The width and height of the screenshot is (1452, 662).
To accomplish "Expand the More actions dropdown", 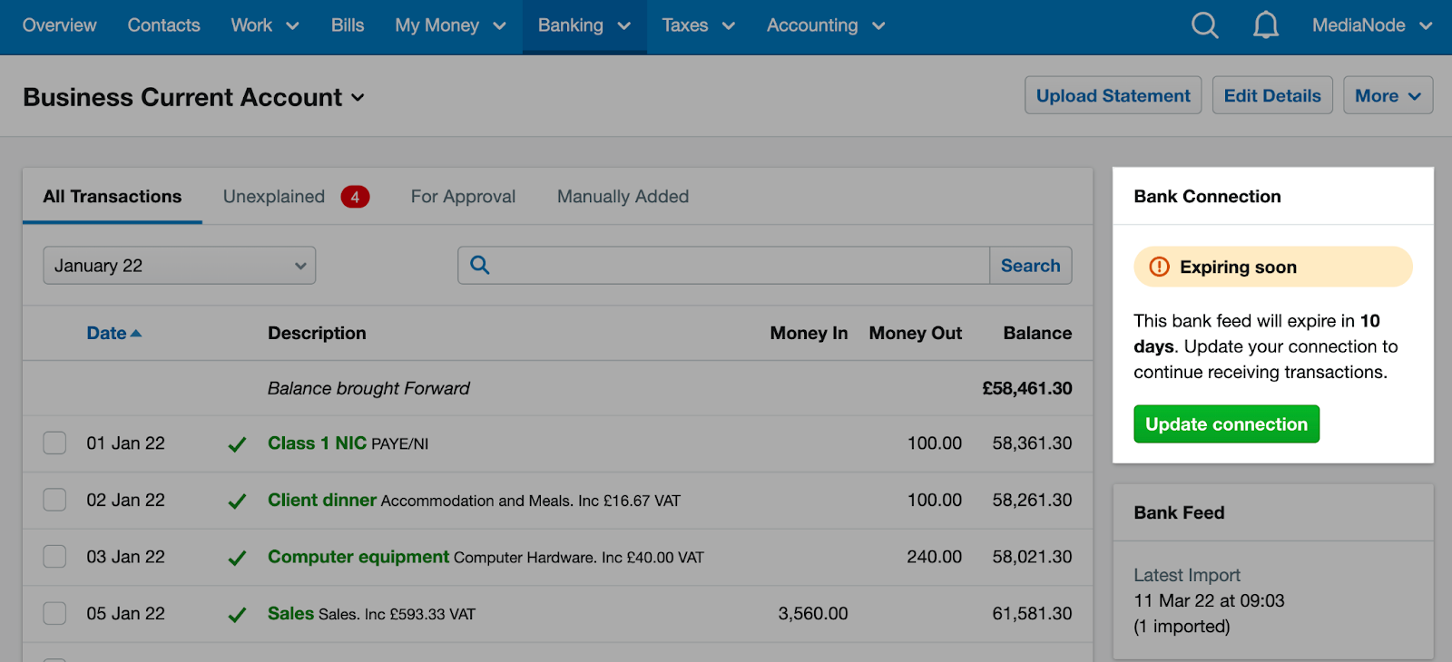I will [x=1388, y=95].
